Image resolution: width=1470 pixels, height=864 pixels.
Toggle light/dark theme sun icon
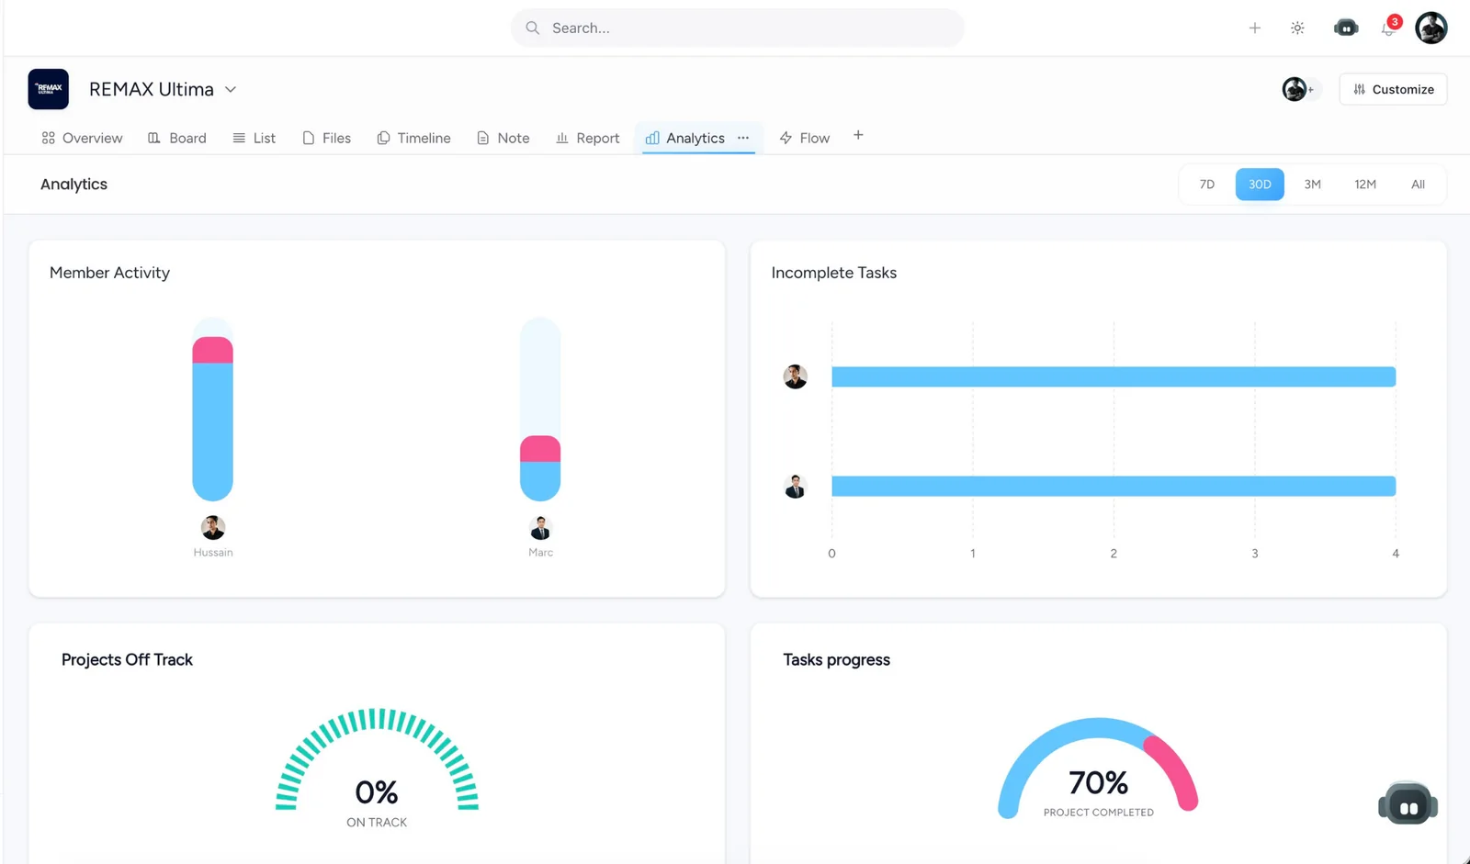click(1297, 28)
